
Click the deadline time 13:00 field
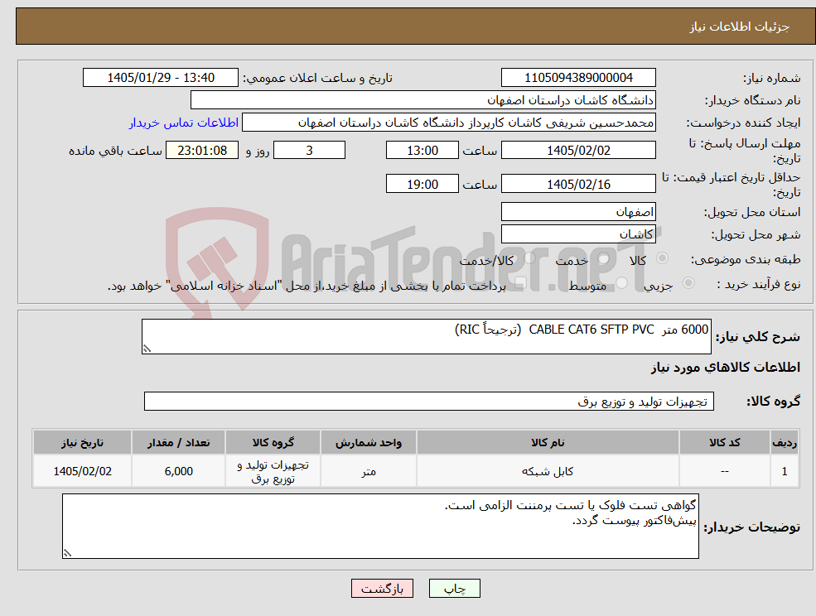point(422,151)
